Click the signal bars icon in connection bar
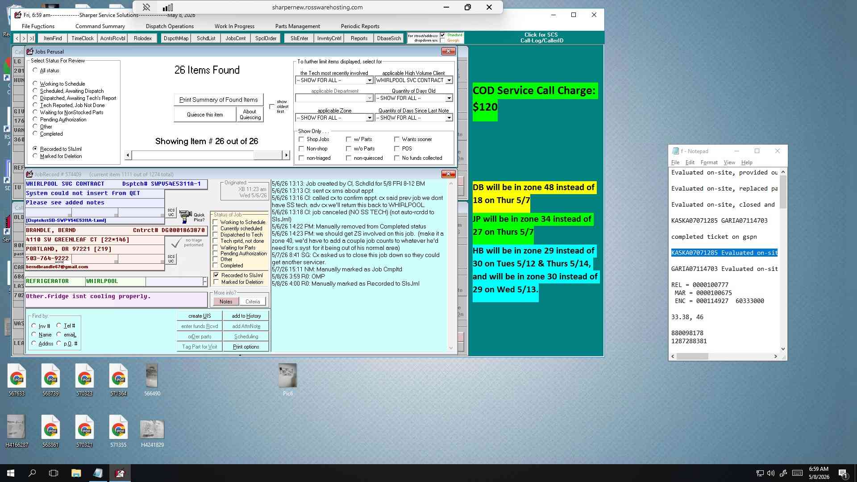857x482 pixels. pos(168,7)
